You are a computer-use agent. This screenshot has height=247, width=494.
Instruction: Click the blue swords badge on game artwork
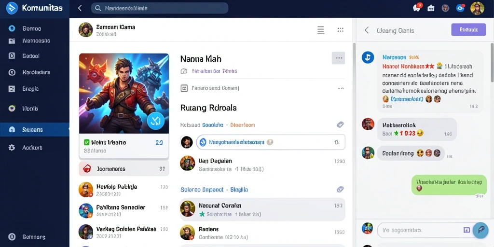(x=156, y=121)
